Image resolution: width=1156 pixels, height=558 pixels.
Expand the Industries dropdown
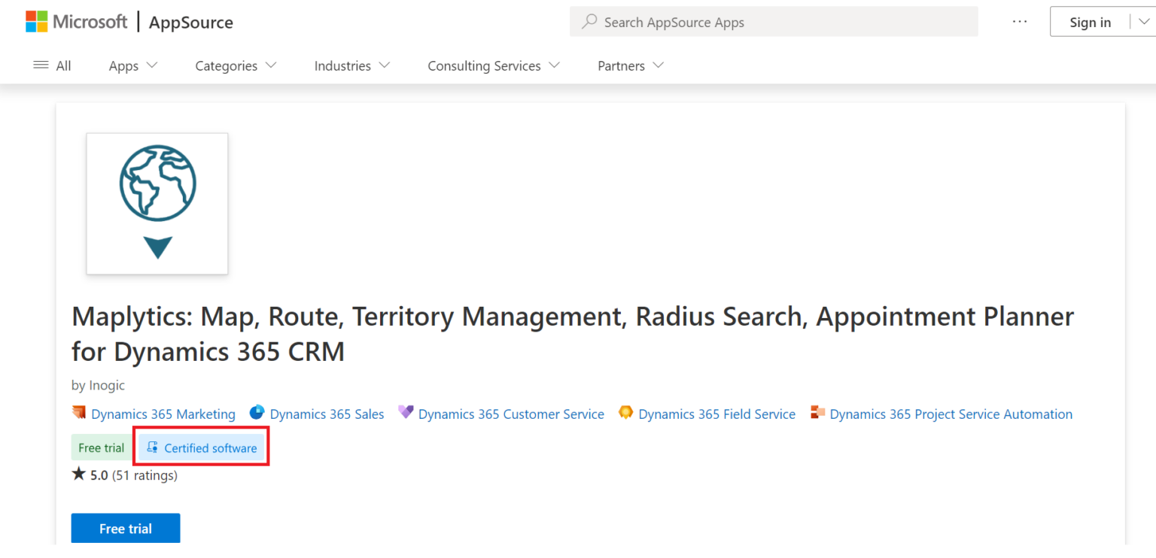coord(351,66)
